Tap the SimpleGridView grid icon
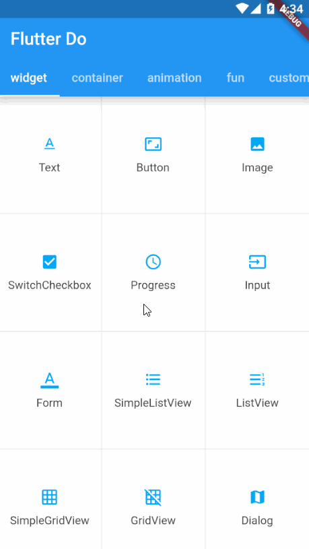The height and width of the screenshot is (549, 309). pos(49,497)
